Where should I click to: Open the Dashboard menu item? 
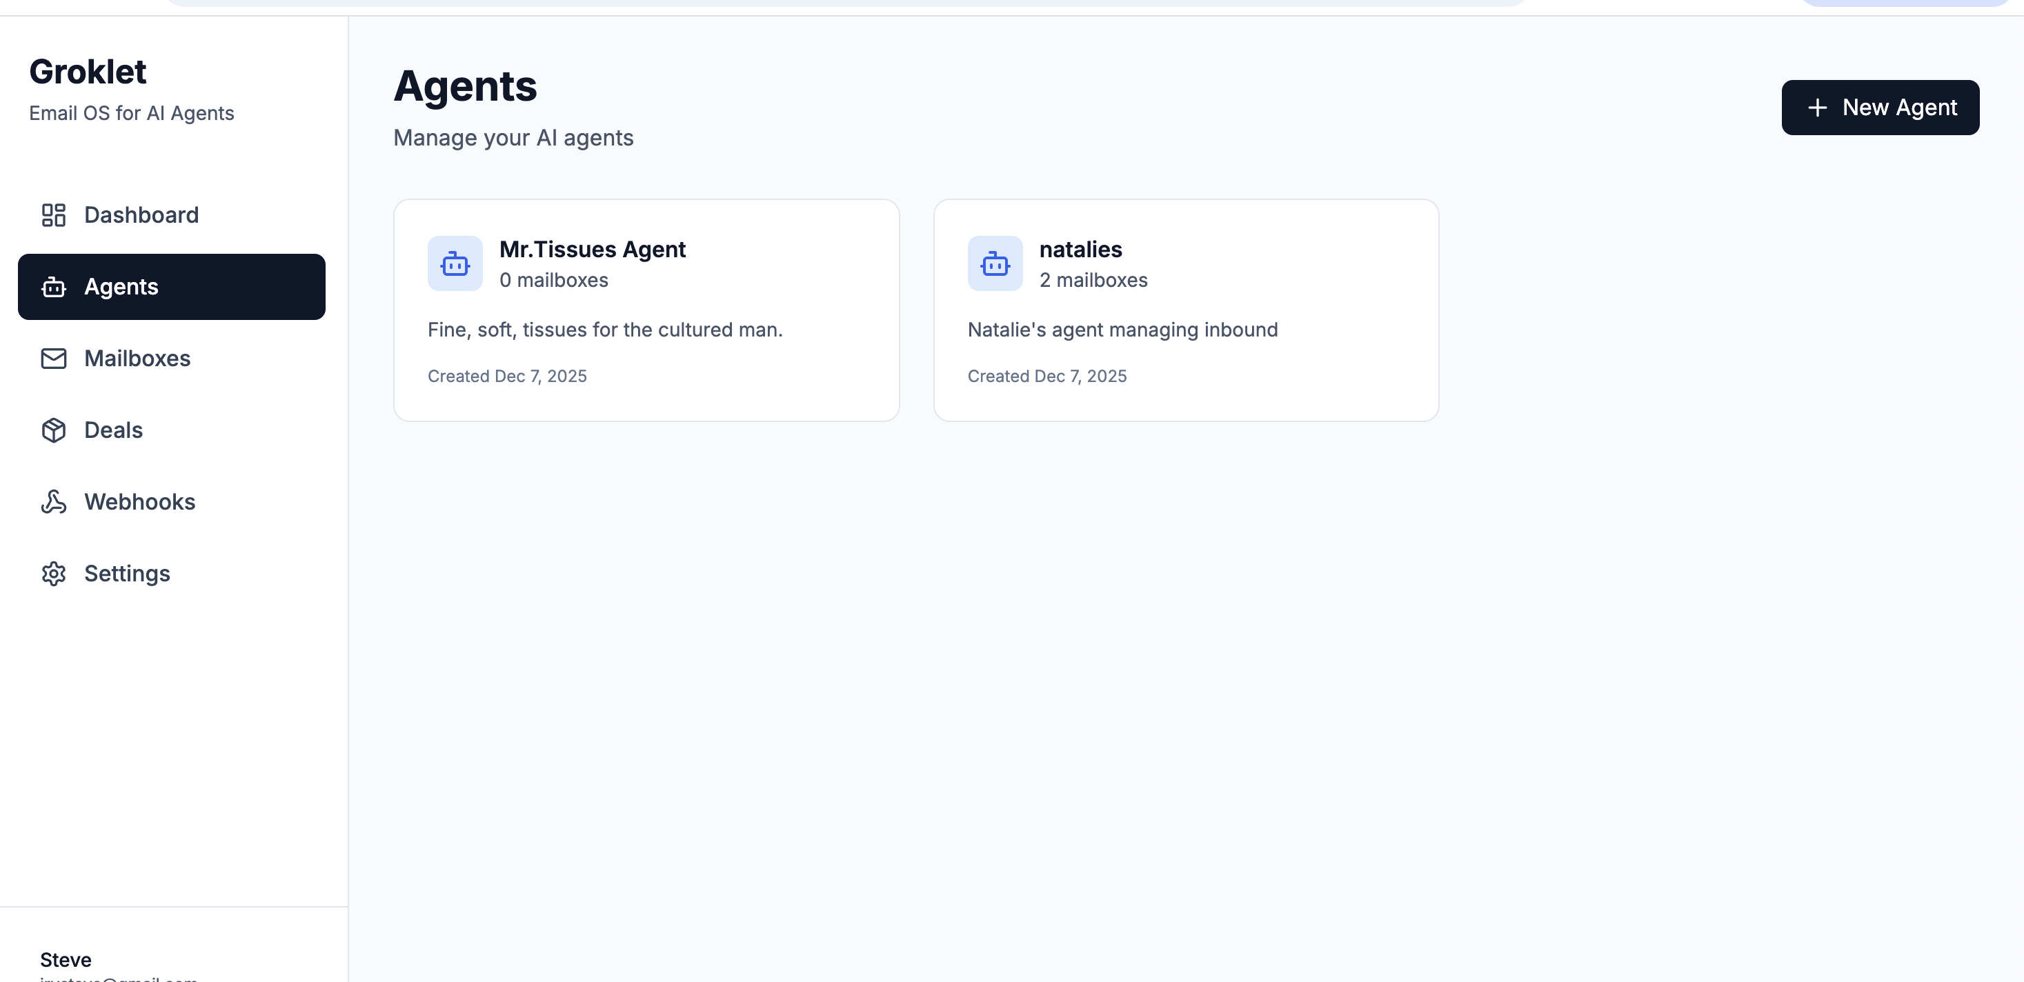coord(141,214)
